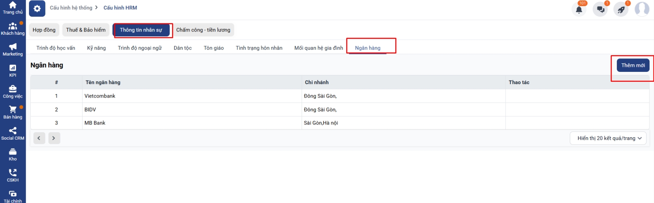The width and height of the screenshot is (654, 203).
Task: Open Công việc briefcase in sidebar
Action: coord(13,89)
